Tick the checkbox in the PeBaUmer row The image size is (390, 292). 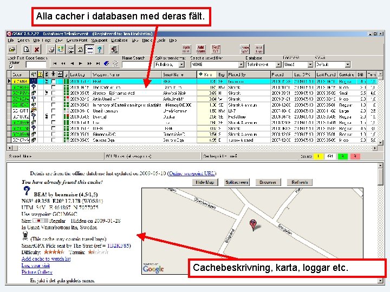(53, 116)
